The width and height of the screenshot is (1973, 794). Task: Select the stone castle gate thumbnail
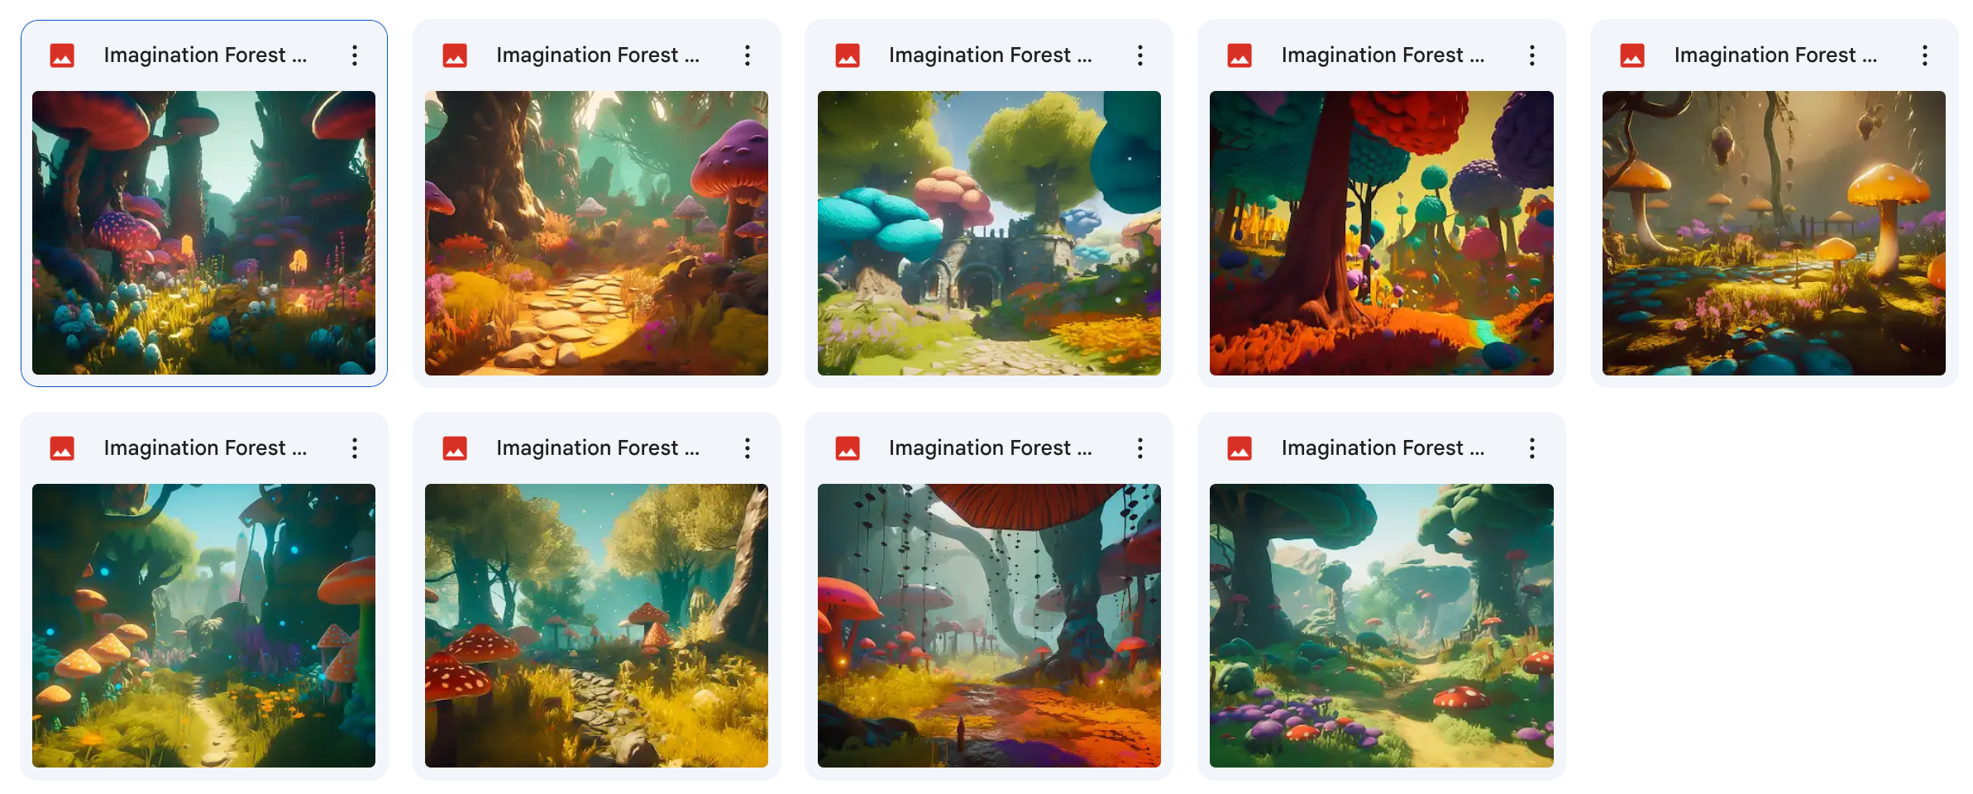coord(989,232)
